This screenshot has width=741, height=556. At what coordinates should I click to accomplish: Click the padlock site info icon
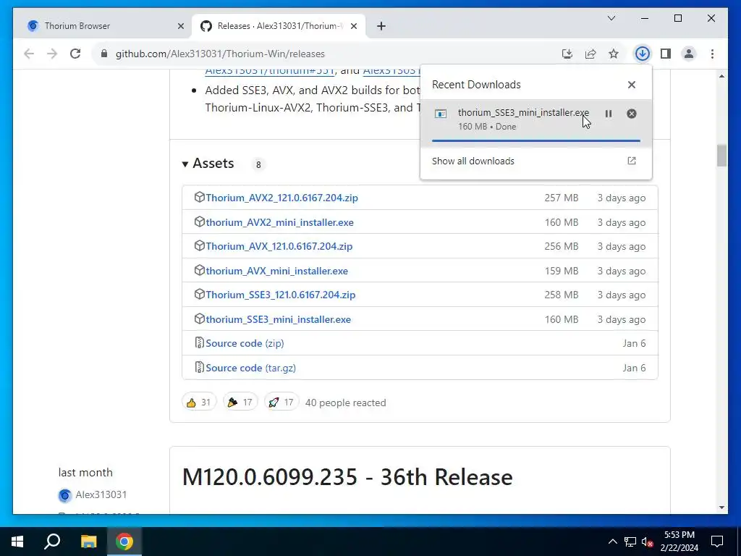[x=104, y=54]
